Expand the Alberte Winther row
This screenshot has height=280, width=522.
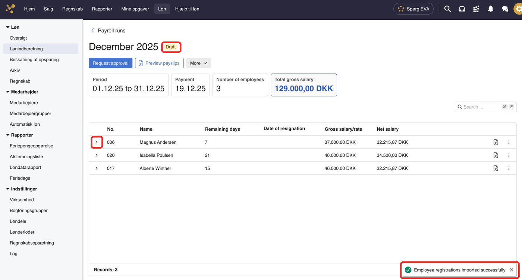97,168
